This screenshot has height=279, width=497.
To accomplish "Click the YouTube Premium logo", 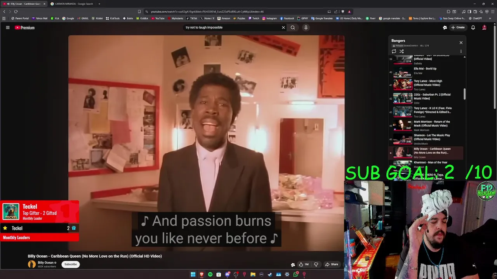I will pos(25,28).
